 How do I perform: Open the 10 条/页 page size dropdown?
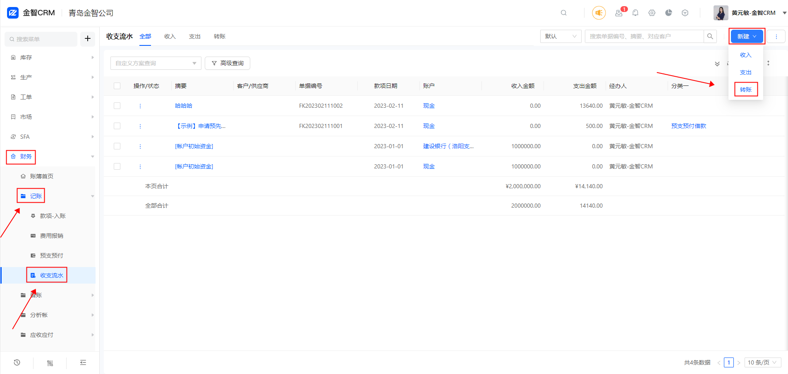pos(763,362)
